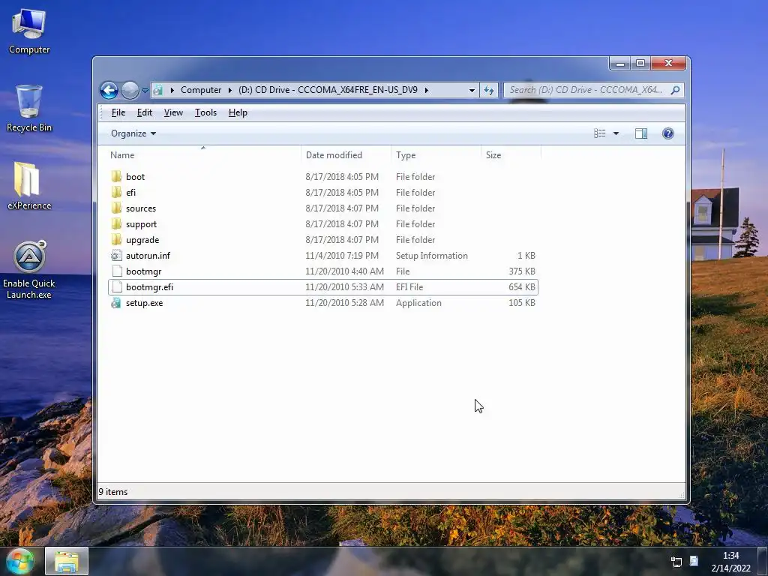Click the Show desktop strip on taskbar
Viewport: 768px width, 576px height.
pos(763,561)
